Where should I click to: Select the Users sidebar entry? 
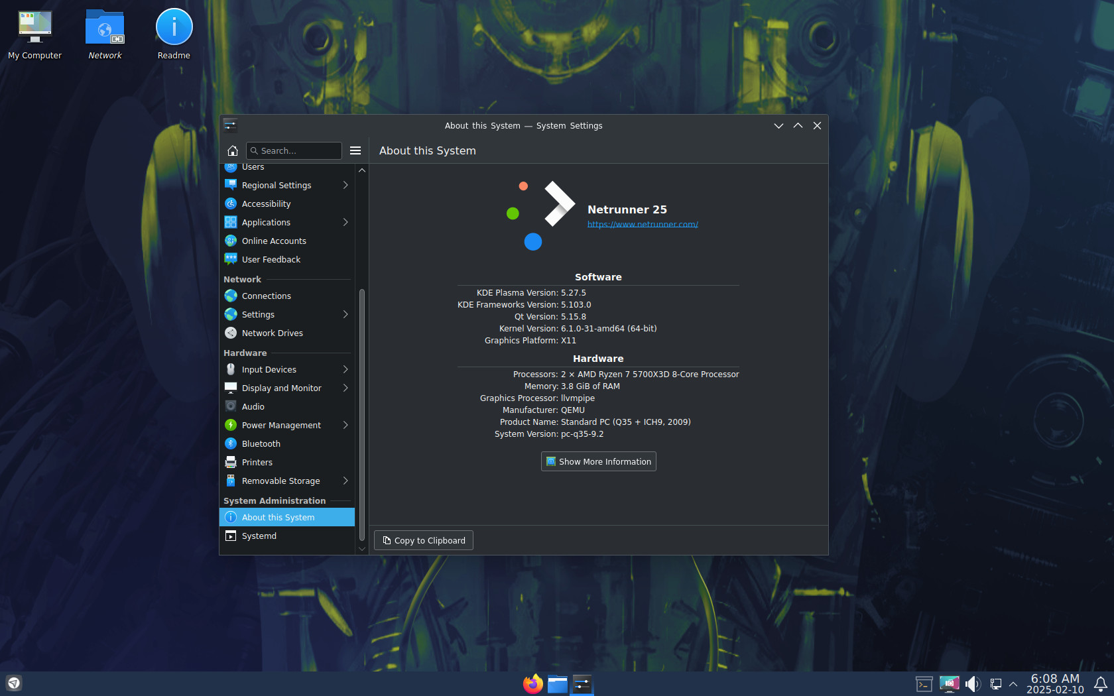287,167
